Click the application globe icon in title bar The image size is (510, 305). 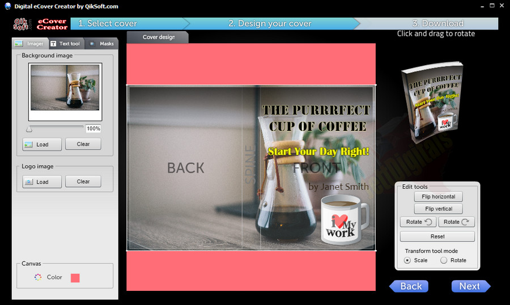(x=8, y=6)
